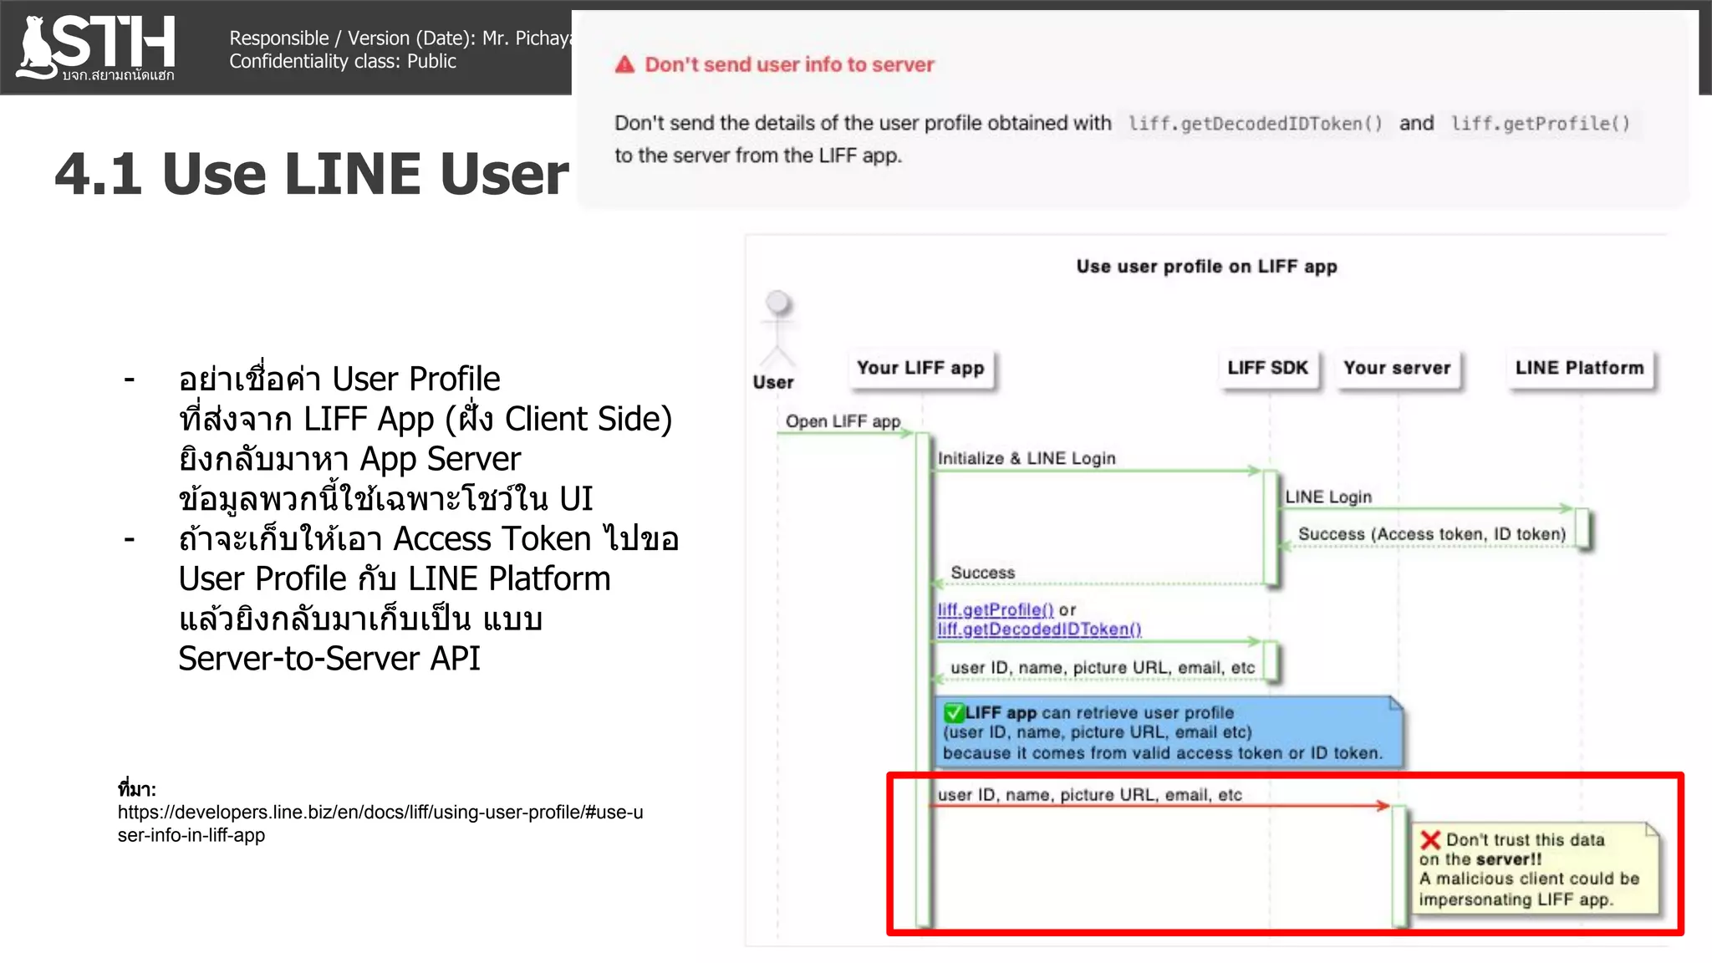Click the 'Your server' participant box
Image resolution: width=1712 pixels, height=963 pixels.
[1397, 368]
